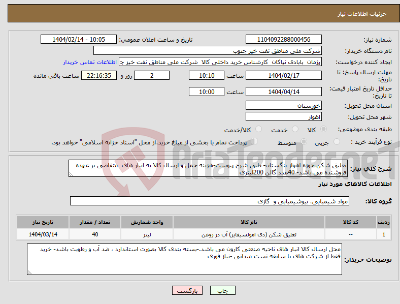400x304 pixels.
Task: Click the ردیف column header
Action: (384, 222)
